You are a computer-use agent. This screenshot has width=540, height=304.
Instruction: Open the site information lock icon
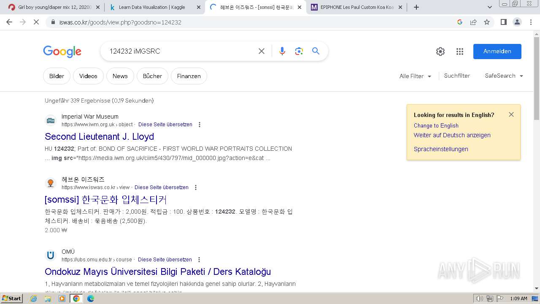53,22
